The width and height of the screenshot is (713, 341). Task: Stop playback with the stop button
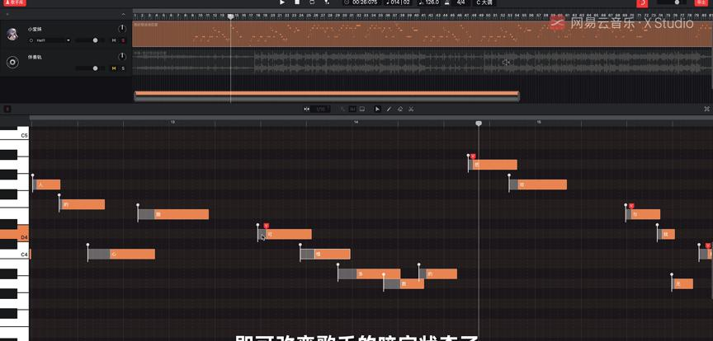pos(297,2)
